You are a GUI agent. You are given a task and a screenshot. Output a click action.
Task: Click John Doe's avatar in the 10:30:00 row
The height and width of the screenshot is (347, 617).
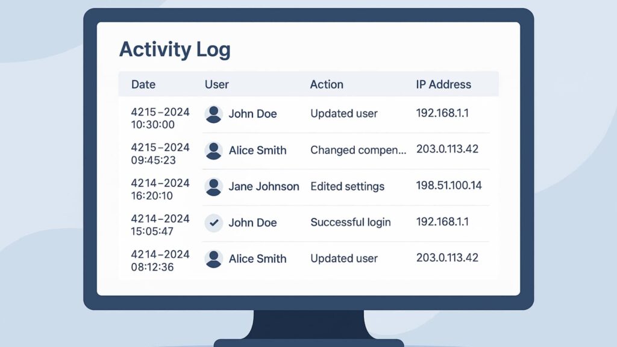[213, 114]
